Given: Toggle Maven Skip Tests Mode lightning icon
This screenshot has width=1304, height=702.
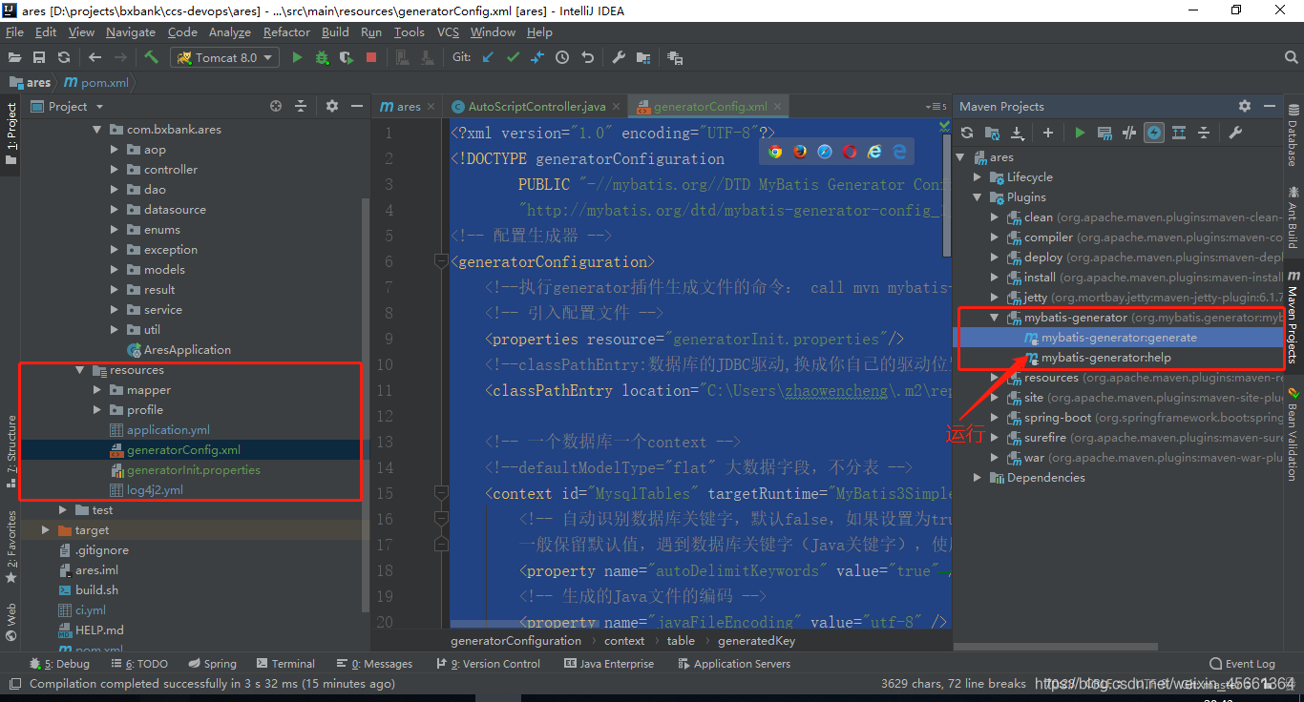Looking at the screenshot, I should 1154,133.
